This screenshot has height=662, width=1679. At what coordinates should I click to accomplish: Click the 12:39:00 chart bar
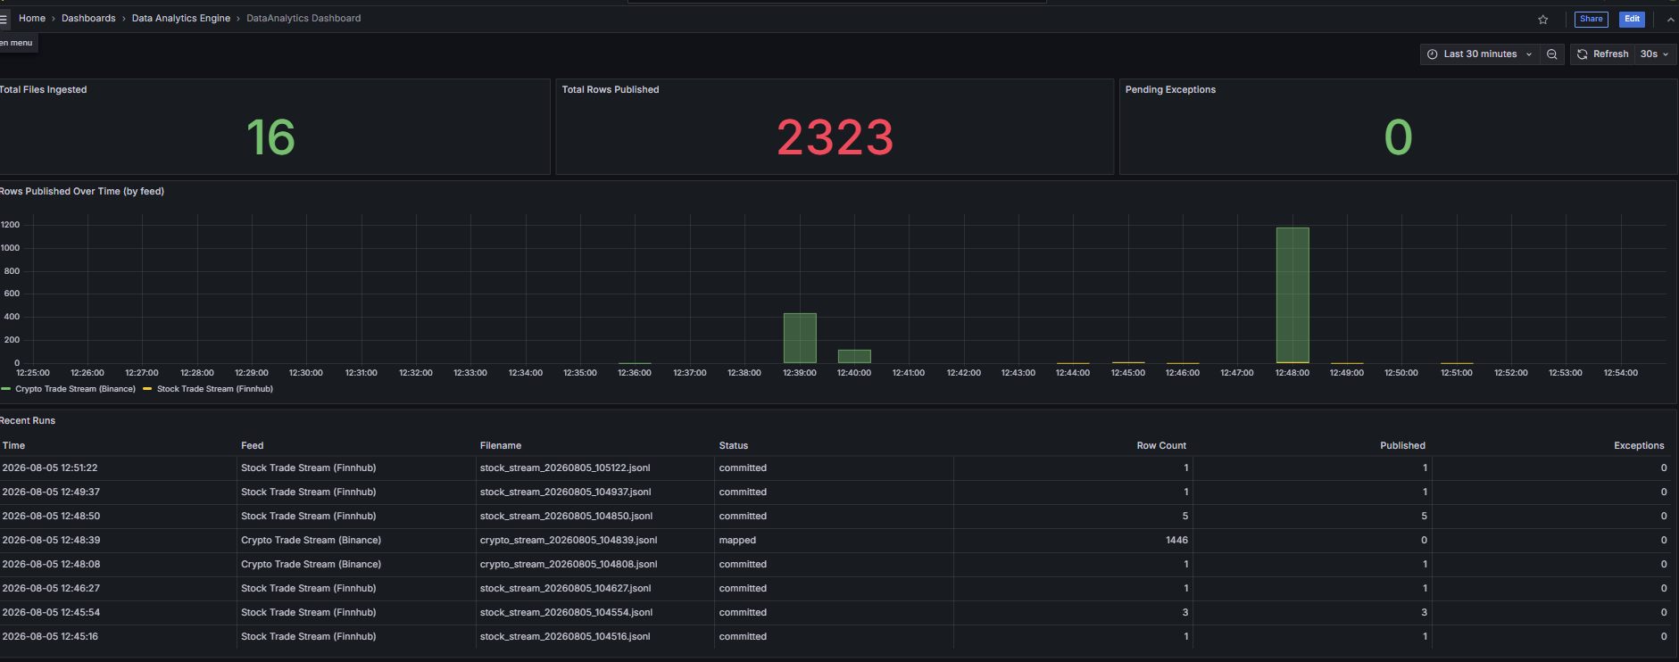point(800,338)
